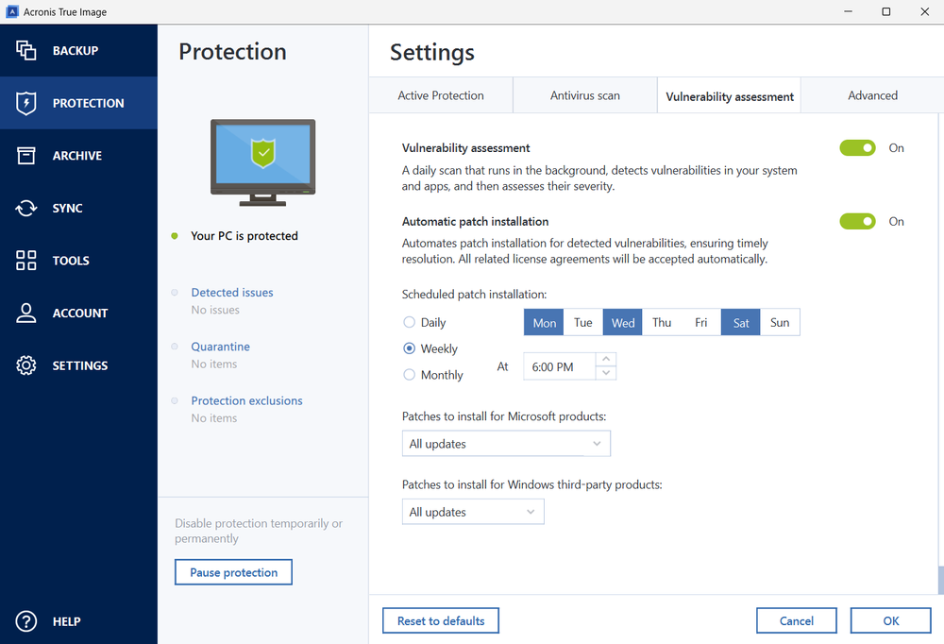Click the Protection shield icon in sidebar
This screenshot has width=944, height=644.
coord(26,103)
